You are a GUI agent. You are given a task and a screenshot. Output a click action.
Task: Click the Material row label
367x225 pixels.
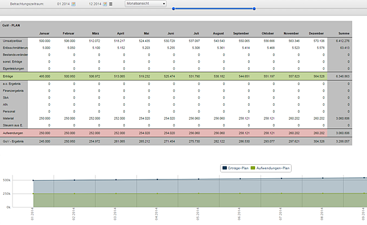tap(8, 118)
